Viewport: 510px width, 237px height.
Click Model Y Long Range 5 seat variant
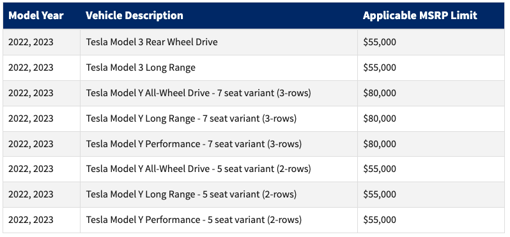[191, 194]
